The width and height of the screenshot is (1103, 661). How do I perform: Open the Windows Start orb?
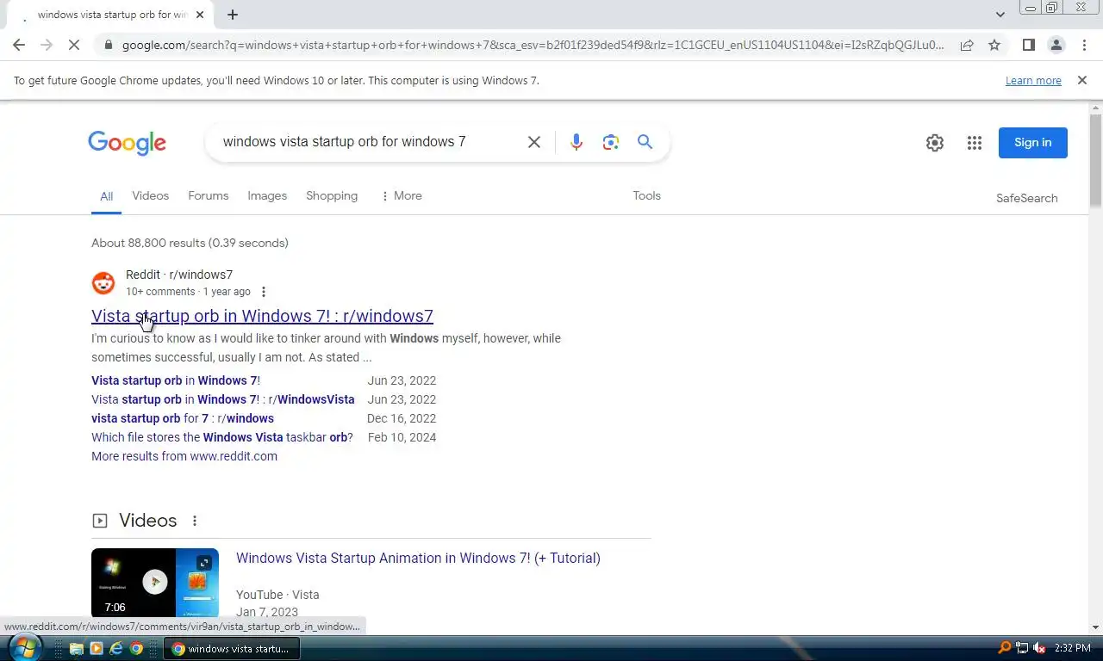24,647
